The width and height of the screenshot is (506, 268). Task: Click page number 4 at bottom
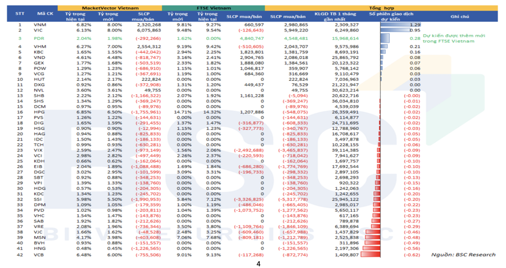258,264
